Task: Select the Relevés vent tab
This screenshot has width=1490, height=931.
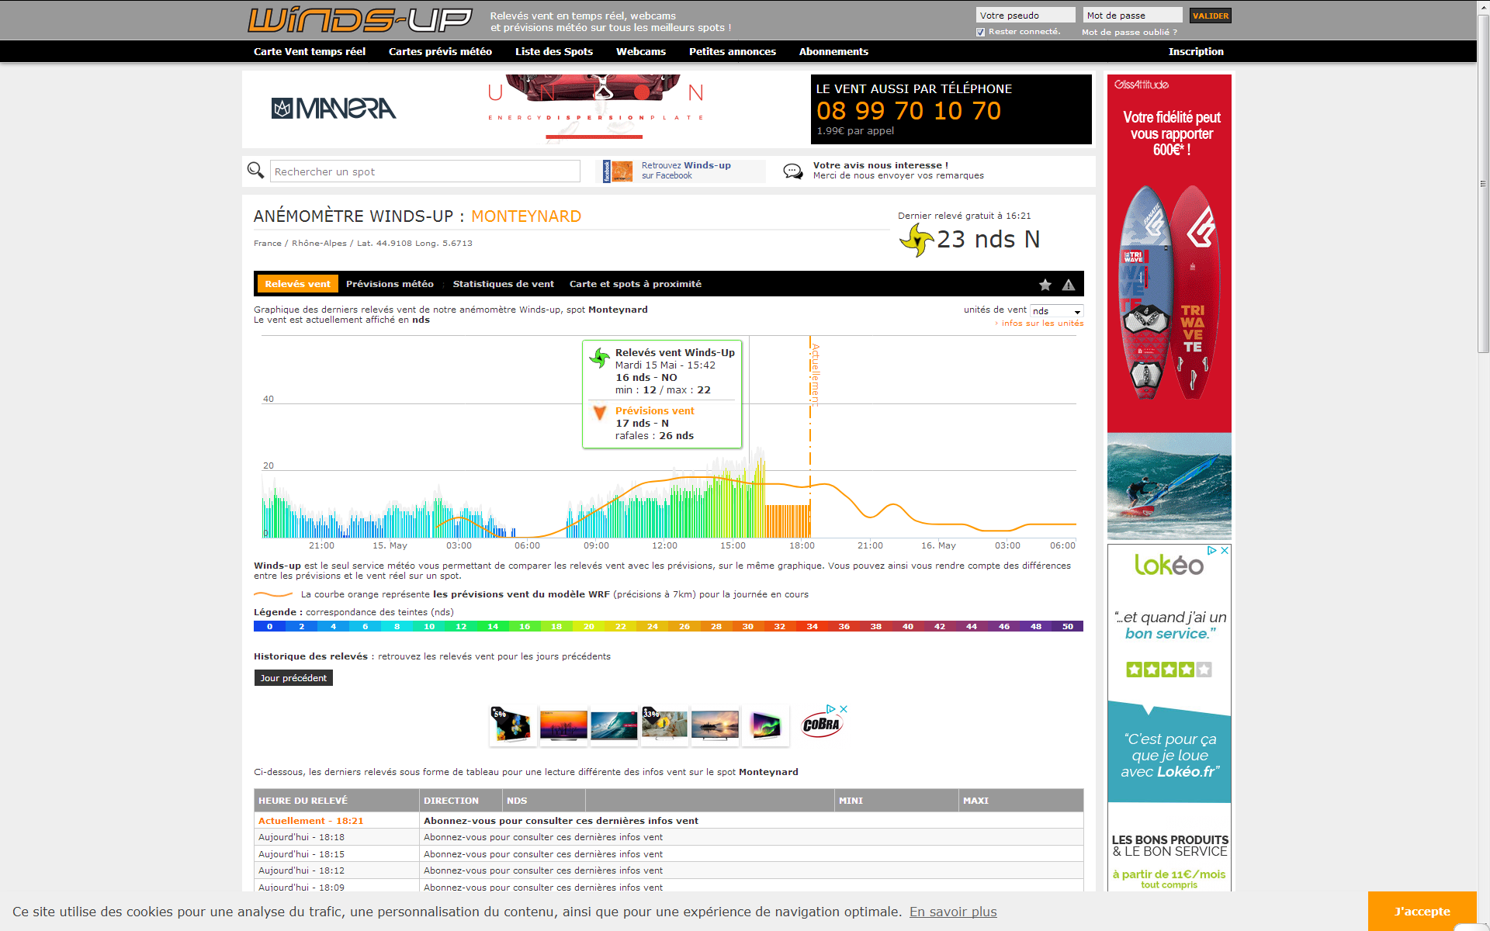Action: tap(297, 284)
